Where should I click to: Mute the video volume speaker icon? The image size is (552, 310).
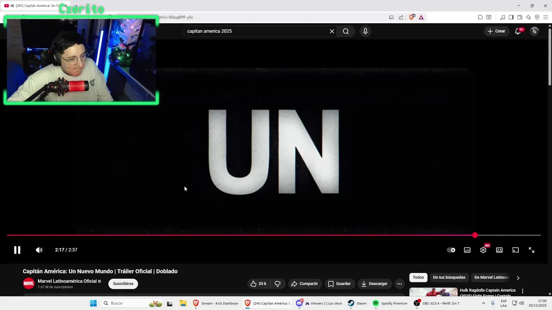[x=39, y=250]
